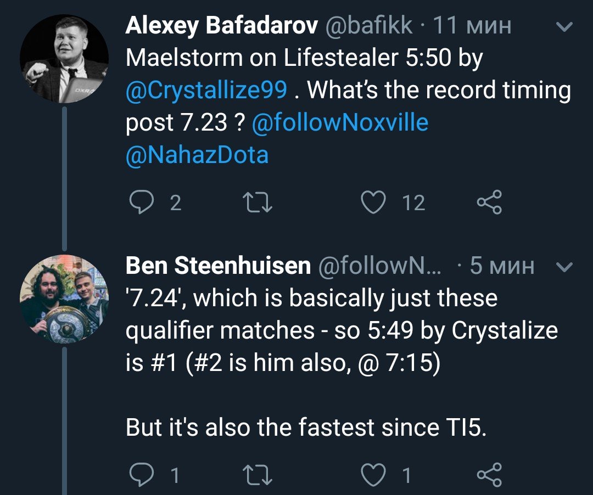Open the options chevron on Alexey's tweet

[x=564, y=26]
